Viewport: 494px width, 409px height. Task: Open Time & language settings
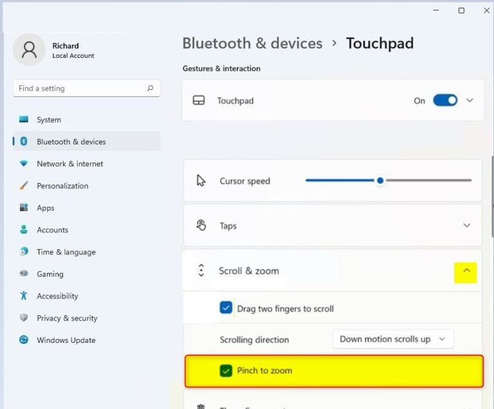click(x=87, y=252)
